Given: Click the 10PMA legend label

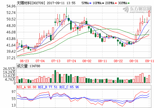Looking at the screenshot, I should (97, 3).
